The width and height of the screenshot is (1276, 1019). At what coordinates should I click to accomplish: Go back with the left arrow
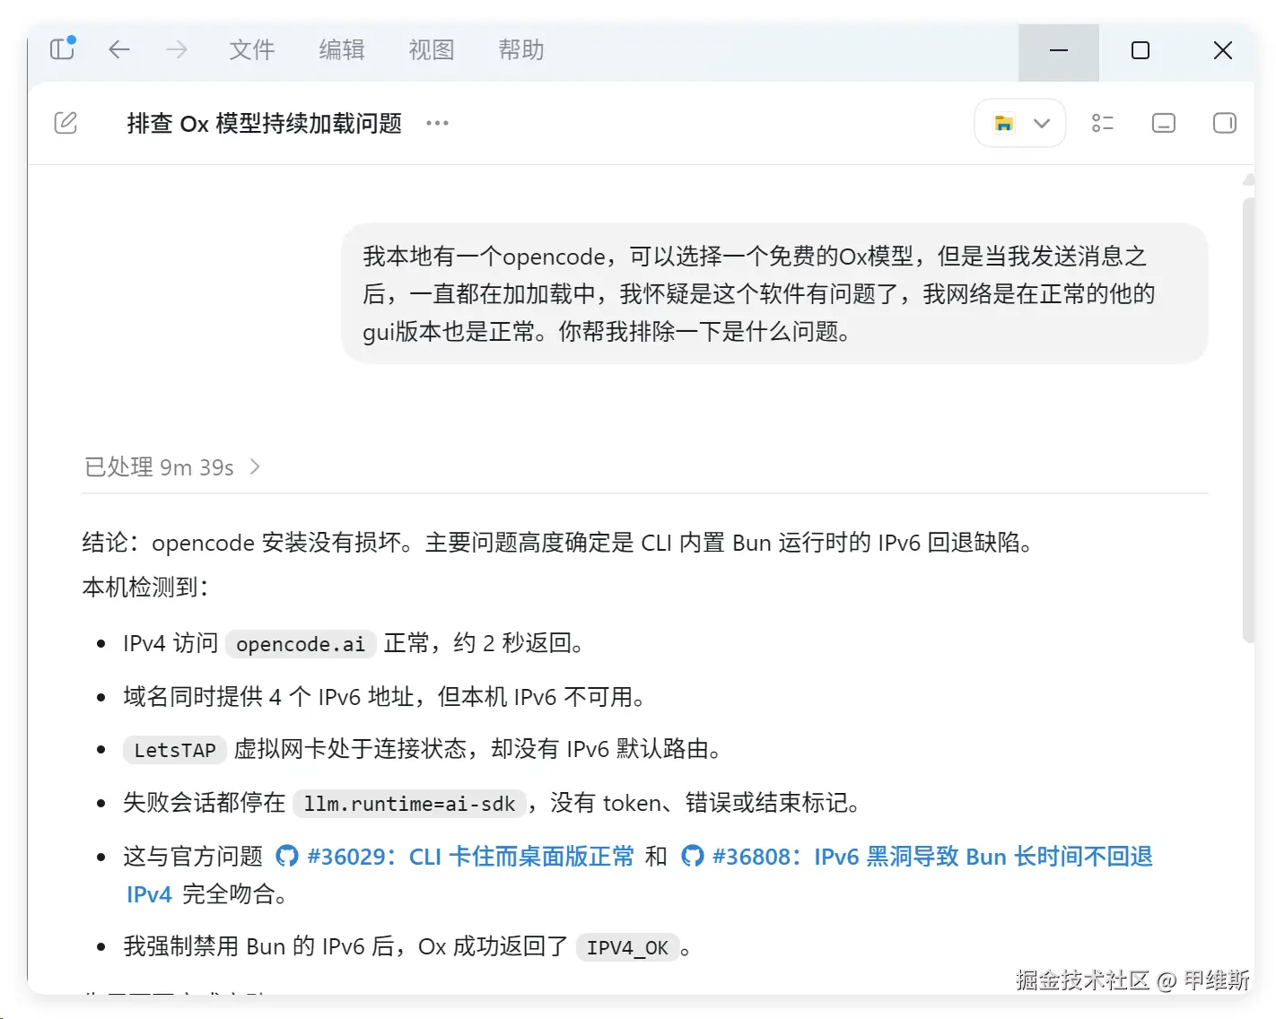[x=119, y=49]
